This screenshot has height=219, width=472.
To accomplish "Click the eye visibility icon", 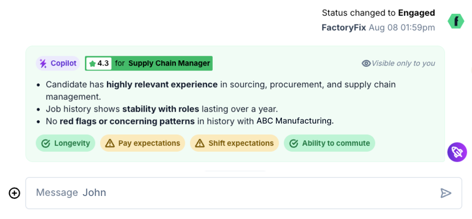I will [x=366, y=64].
